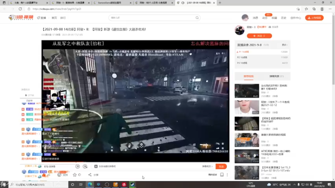Click the main video player area
The width and height of the screenshot is (335, 188).
click(135, 101)
